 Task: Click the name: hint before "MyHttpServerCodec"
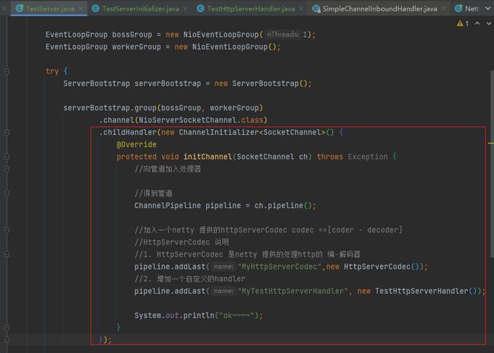[223, 266]
